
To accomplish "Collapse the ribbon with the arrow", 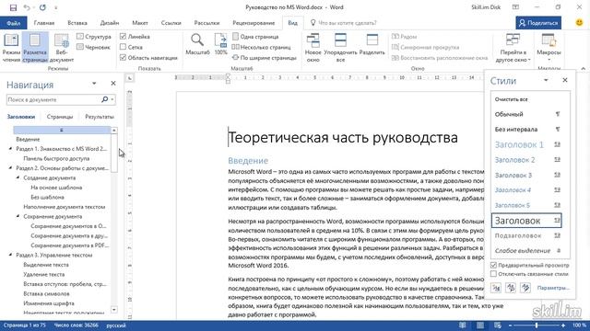I will (584, 69).
